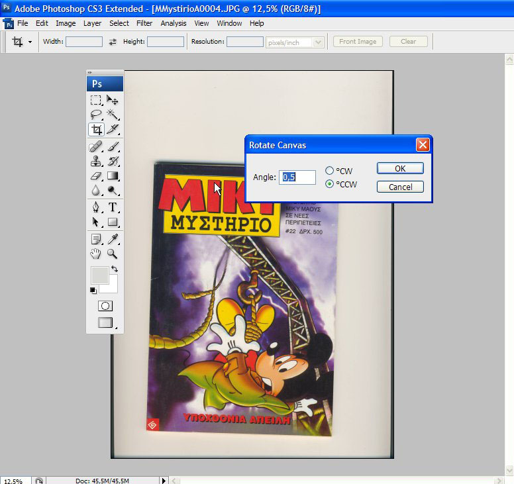The width and height of the screenshot is (514, 484).
Task: Open the View menu
Action: (201, 23)
